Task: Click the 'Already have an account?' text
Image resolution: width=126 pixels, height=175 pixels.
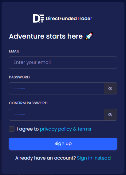Action: click(45, 158)
